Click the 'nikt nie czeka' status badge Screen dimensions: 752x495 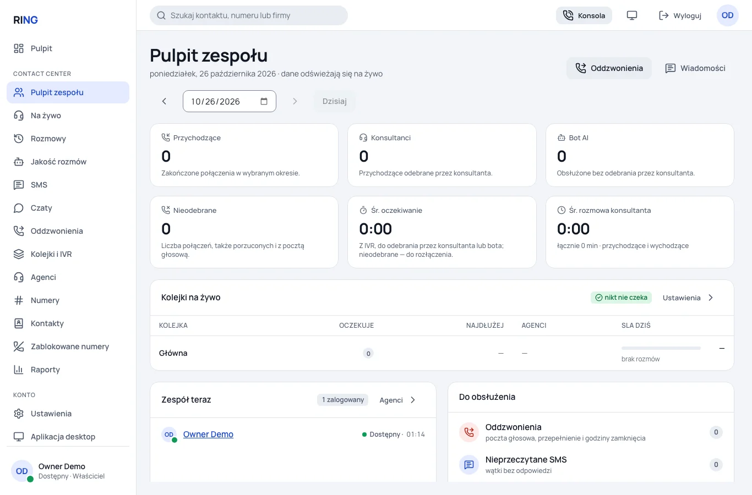pyautogui.click(x=622, y=298)
